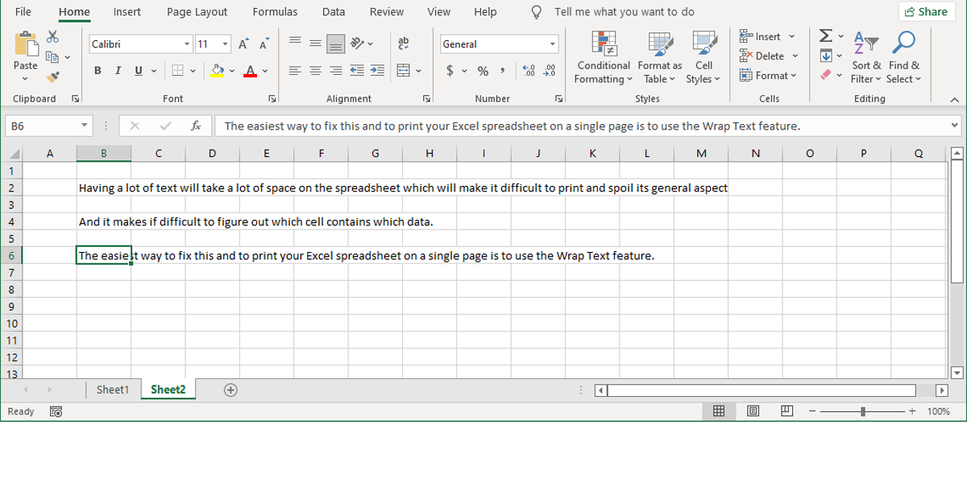Click Decrease Decimal icon
The width and height of the screenshot is (967, 483).
[549, 71]
